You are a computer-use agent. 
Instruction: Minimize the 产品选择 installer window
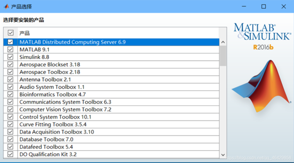(244, 7)
